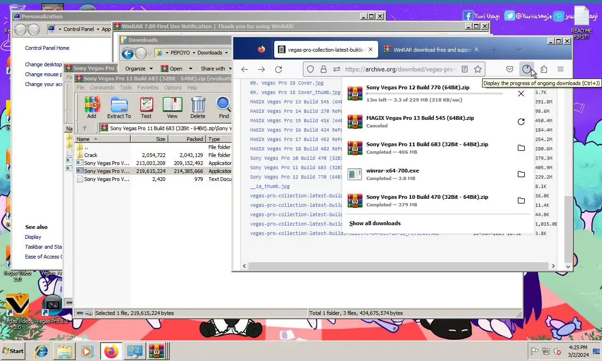Open WinRAR Help menu
Screen dimensions: 602x361
tap(192, 87)
